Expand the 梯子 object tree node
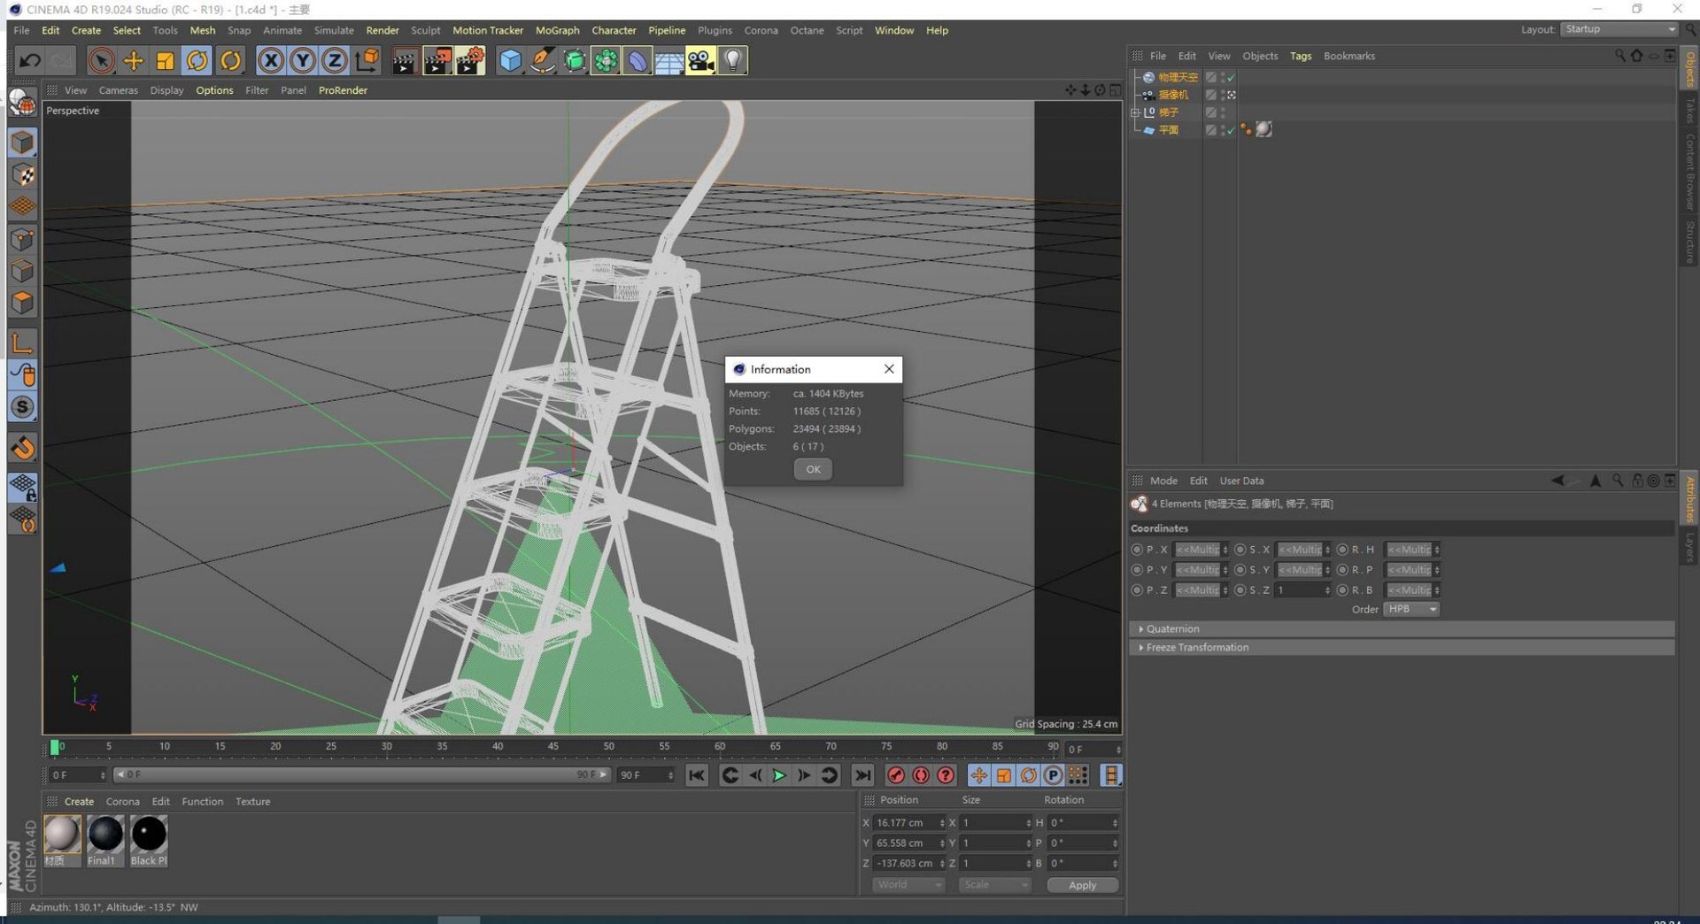This screenshot has height=924, width=1700. point(1135,112)
